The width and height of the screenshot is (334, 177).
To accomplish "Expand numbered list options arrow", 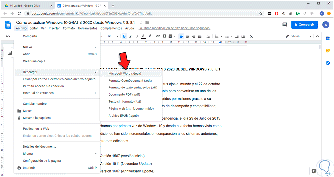I will [x=222, y=36].
